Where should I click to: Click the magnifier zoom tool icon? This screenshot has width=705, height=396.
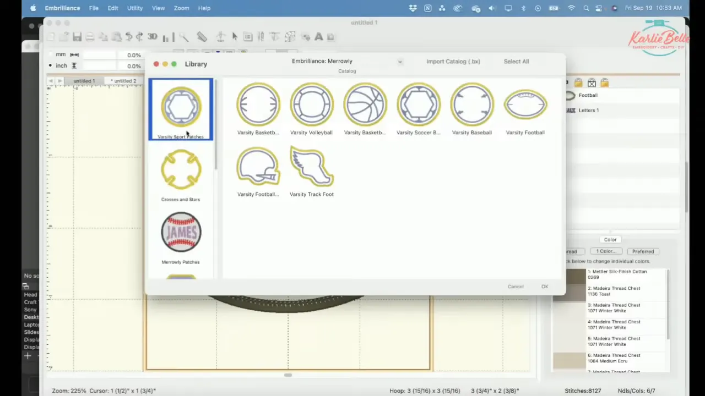(x=184, y=37)
